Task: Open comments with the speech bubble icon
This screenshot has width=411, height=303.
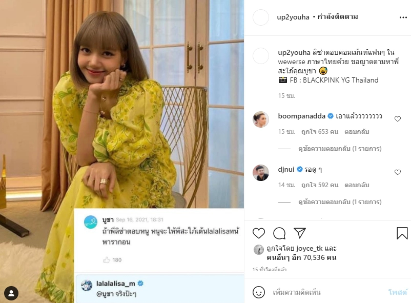Action: pyautogui.click(x=278, y=233)
